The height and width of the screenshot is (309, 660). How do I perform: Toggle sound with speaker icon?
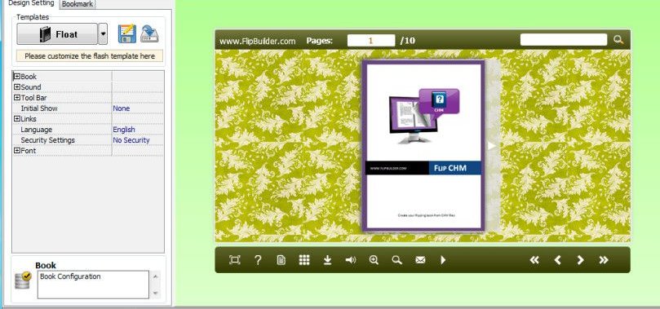coord(350,260)
